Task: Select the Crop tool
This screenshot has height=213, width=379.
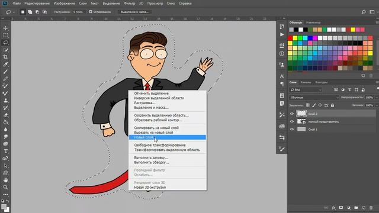Action: click(x=5, y=57)
